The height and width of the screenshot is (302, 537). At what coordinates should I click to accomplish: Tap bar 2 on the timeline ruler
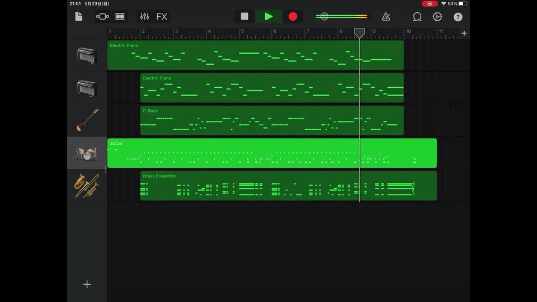[143, 31]
